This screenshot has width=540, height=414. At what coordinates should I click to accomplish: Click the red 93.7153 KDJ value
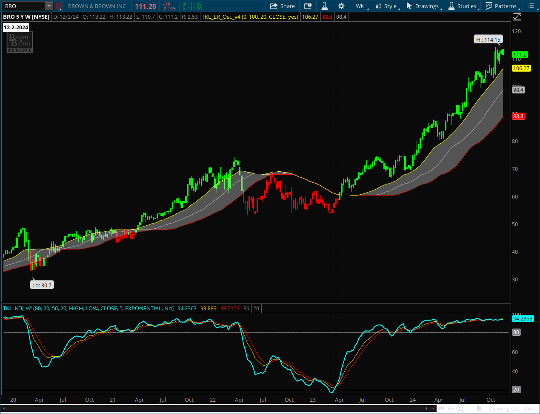click(230, 308)
